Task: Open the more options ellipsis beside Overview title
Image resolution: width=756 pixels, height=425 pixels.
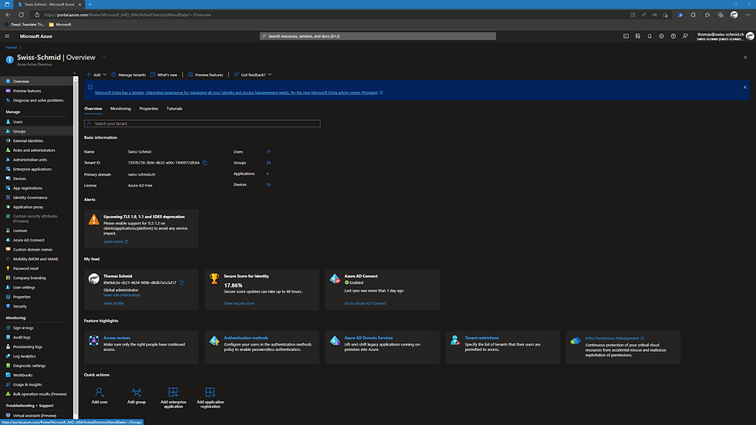Action: click(105, 57)
